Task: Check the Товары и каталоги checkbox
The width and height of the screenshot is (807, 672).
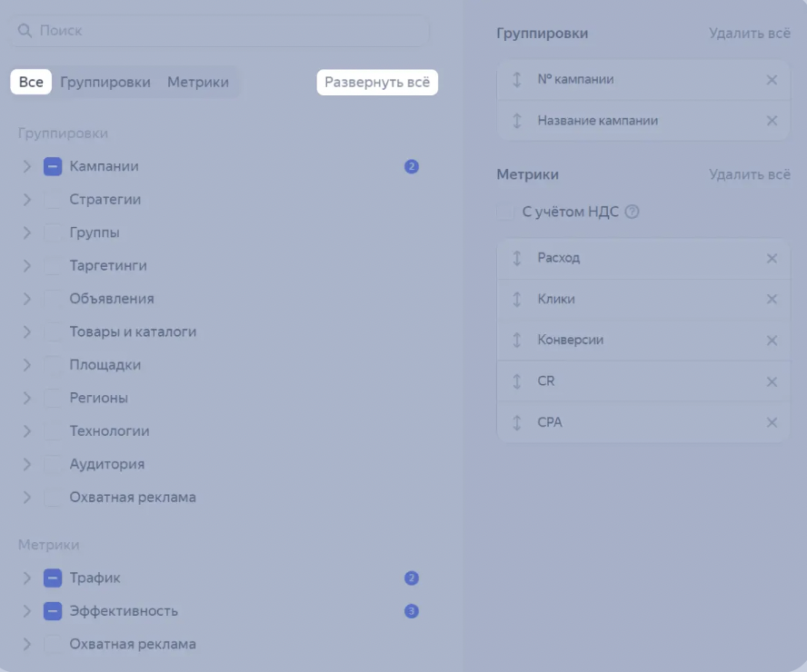Action: click(x=53, y=331)
